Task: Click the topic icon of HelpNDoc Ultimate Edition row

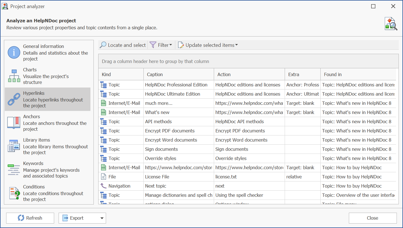Action: (x=104, y=94)
